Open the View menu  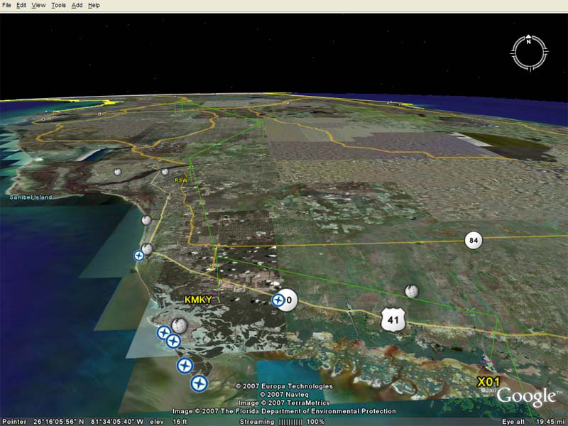tap(38, 5)
